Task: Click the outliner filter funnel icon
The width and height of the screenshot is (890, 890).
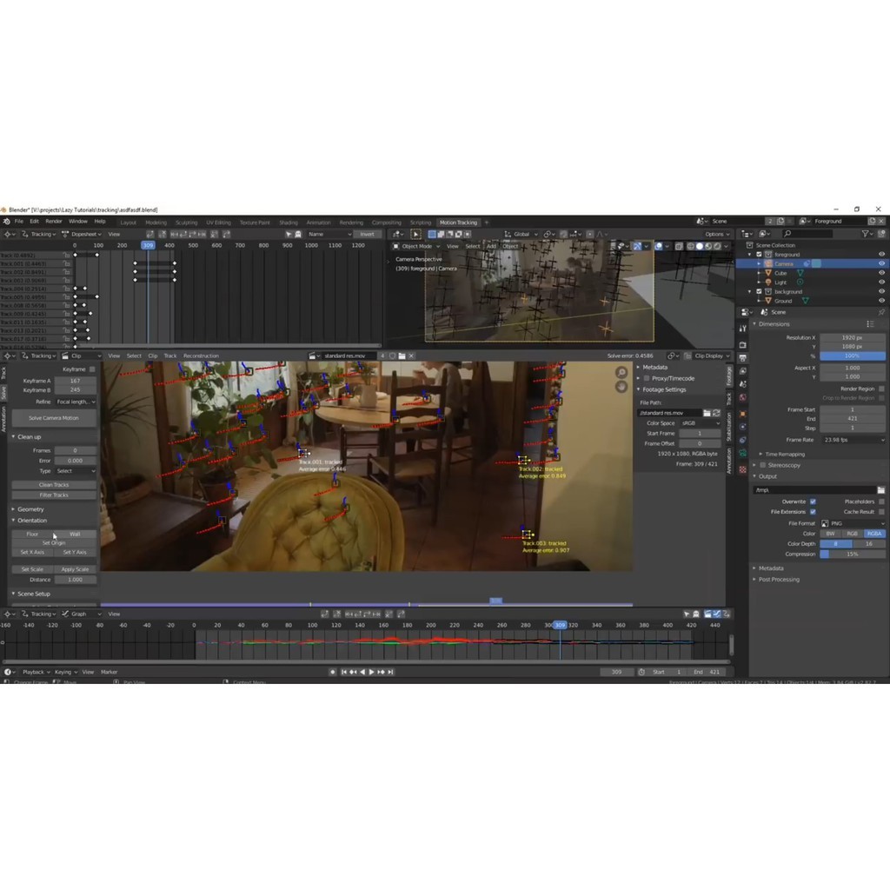Action: pos(865,234)
